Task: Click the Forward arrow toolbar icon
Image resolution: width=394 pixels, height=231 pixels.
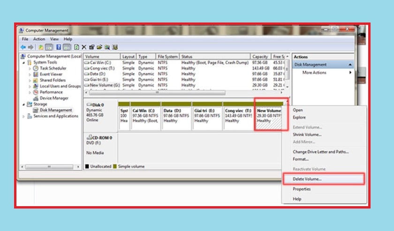Action: point(30,47)
